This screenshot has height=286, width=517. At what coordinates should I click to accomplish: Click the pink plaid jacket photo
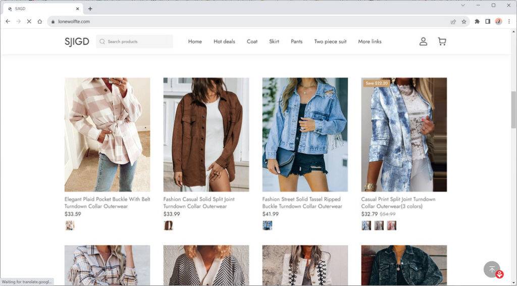[x=107, y=135]
